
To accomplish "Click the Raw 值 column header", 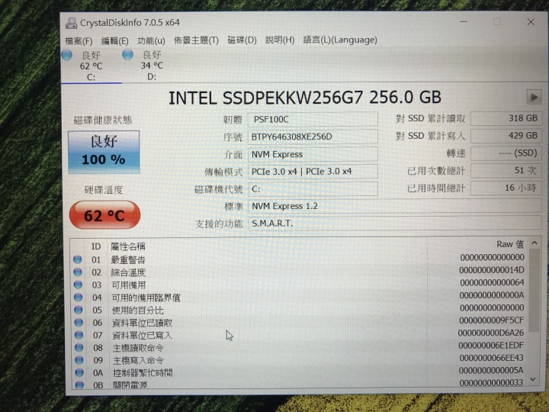I will pos(510,244).
